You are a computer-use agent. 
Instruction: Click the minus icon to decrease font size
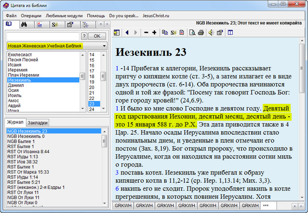[146, 33]
